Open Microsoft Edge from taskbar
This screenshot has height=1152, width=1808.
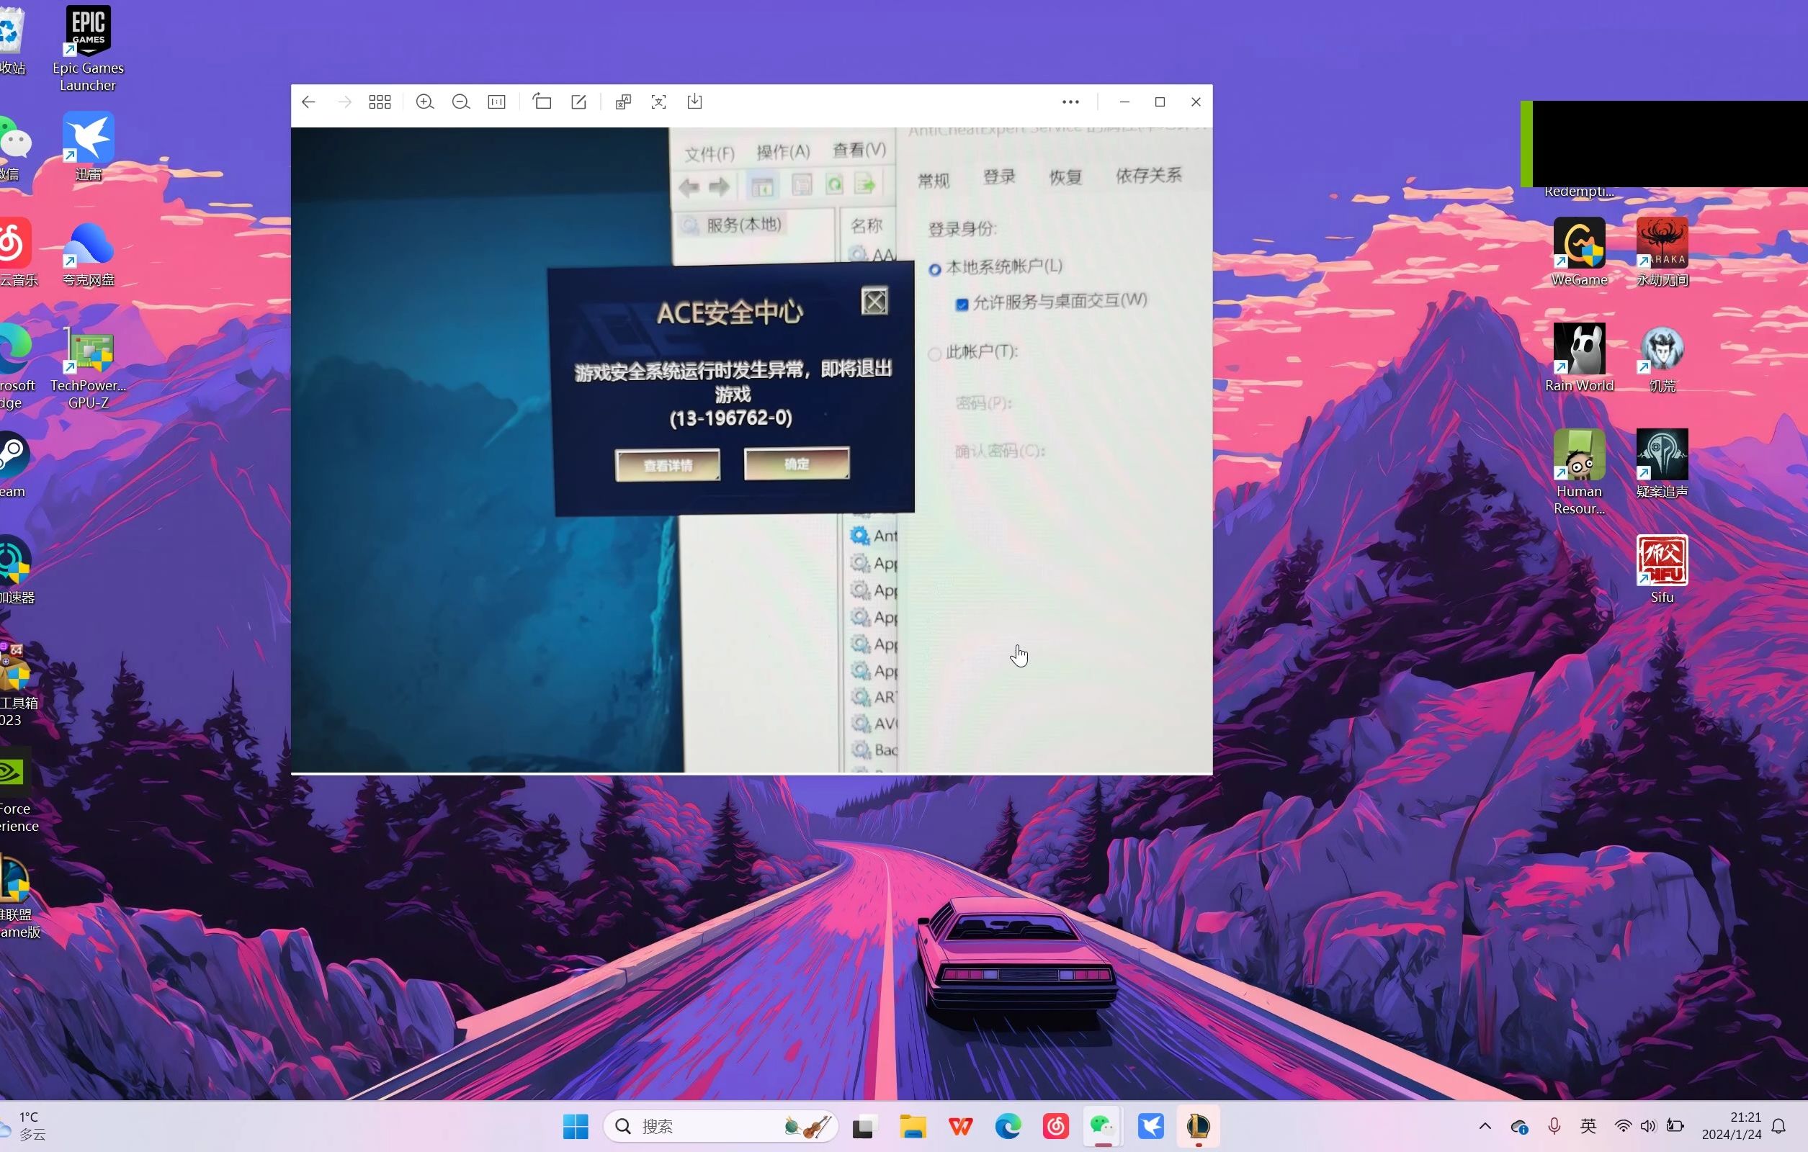pyautogui.click(x=1008, y=1127)
